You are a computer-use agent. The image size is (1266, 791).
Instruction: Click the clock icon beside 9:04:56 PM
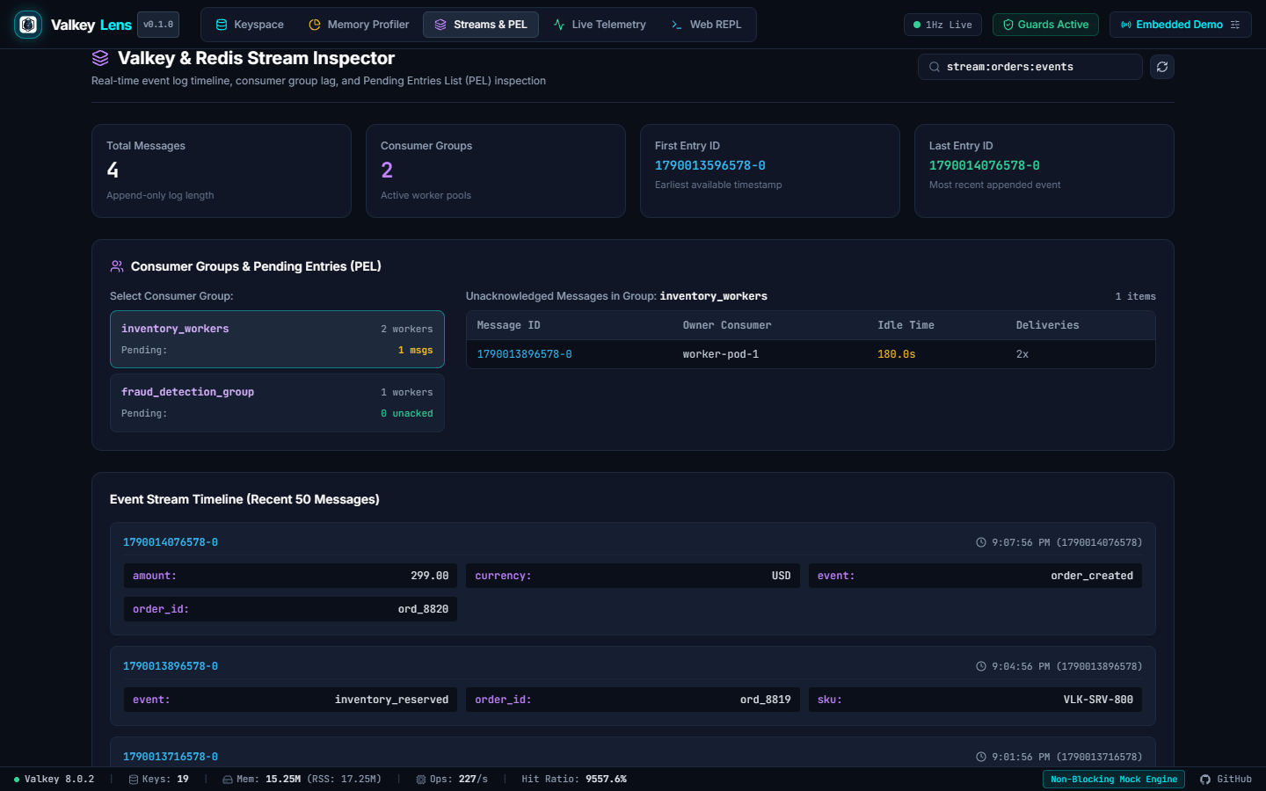[x=981, y=666]
